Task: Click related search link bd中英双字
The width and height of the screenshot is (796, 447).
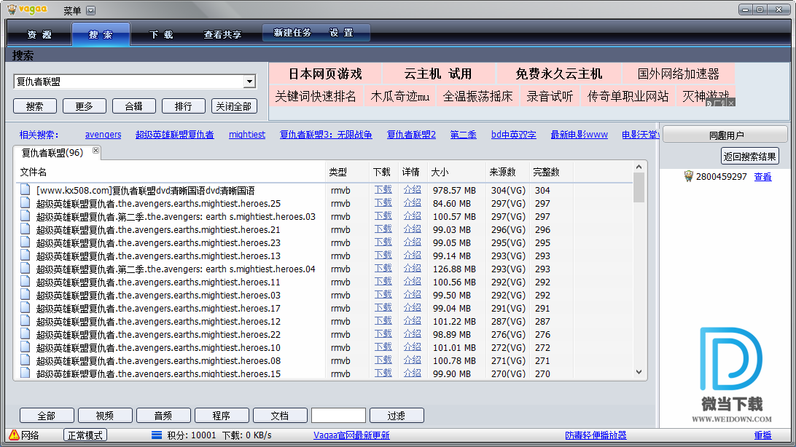Action: tap(514, 135)
